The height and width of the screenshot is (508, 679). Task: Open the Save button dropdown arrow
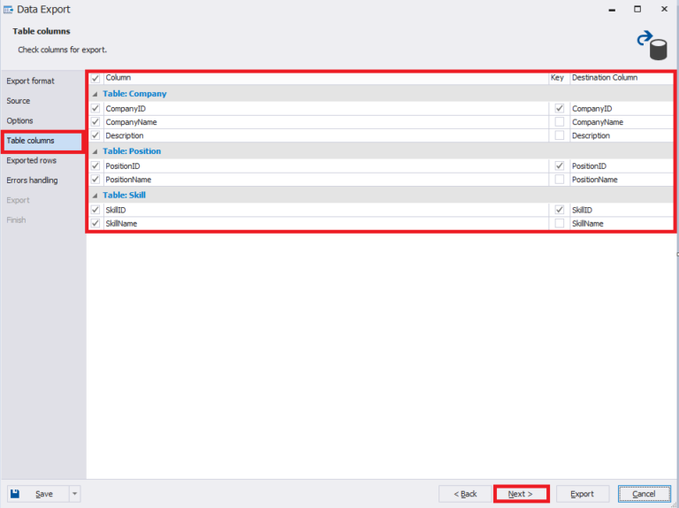pos(74,494)
